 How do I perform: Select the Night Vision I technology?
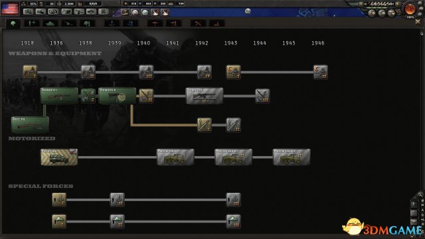point(233,72)
